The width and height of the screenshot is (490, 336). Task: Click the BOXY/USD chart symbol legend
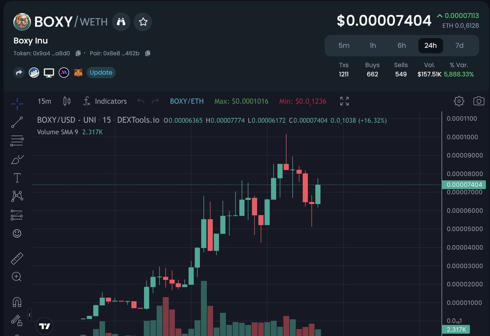tap(98, 121)
